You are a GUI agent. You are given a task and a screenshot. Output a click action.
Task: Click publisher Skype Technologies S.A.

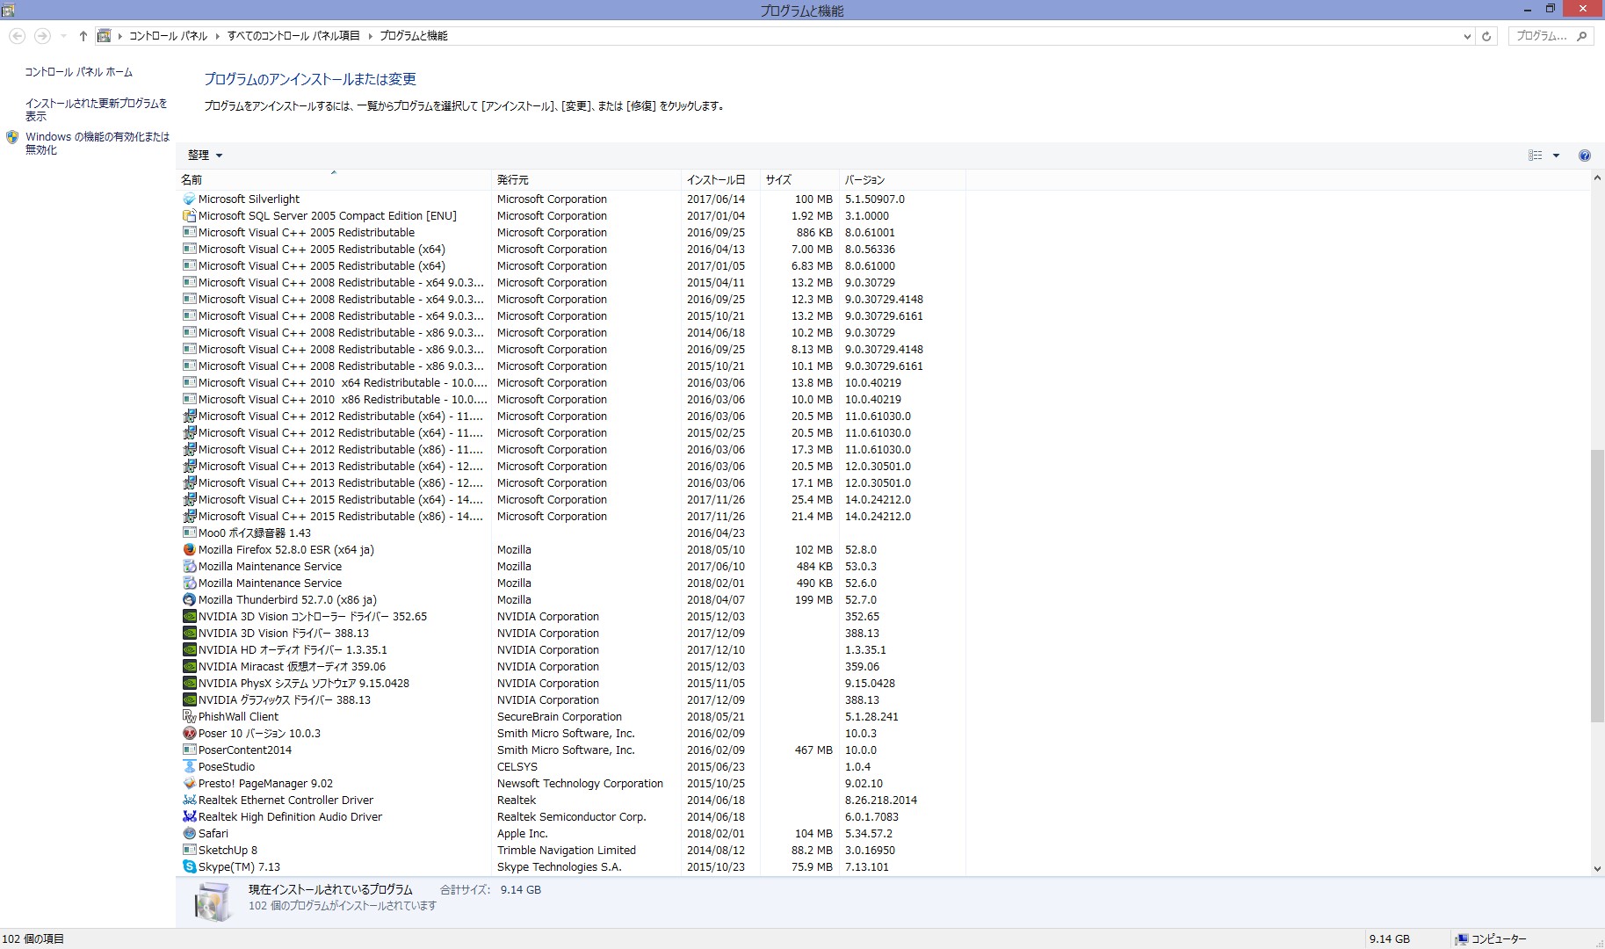pyautogui.click(x=559, y=867)
